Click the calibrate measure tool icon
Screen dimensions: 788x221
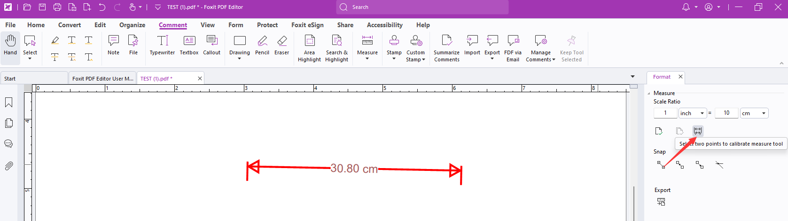[698, 131]
